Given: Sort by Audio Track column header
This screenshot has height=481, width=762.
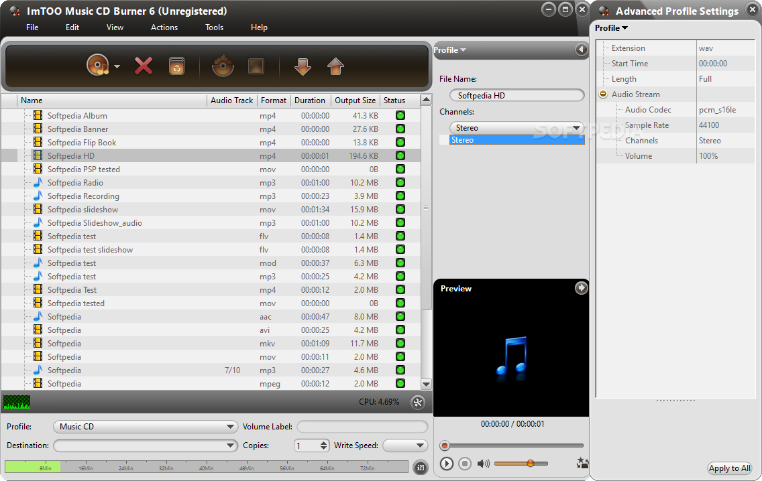Looking at the screenshot, I should [232, 100].
